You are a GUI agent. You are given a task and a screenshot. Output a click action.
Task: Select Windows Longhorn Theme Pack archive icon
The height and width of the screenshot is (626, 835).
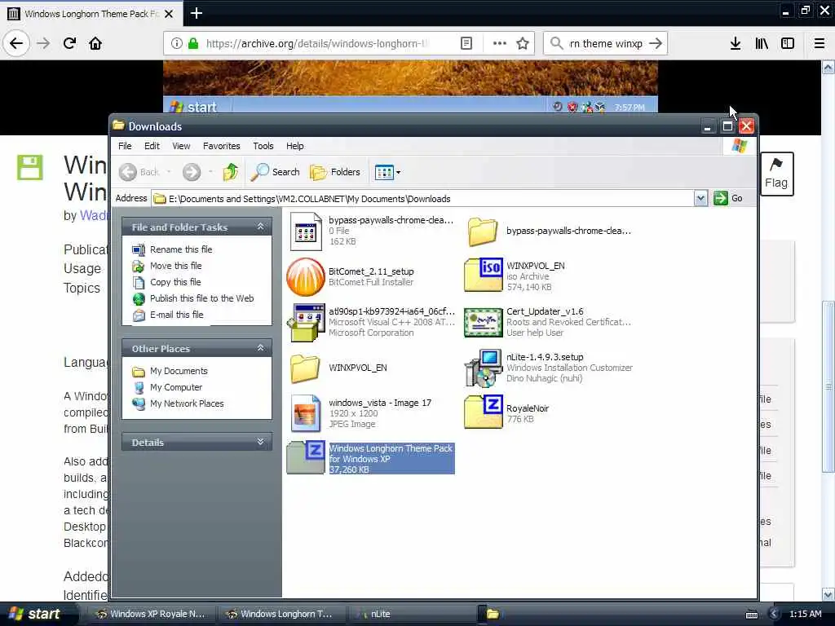pos(306,458)
